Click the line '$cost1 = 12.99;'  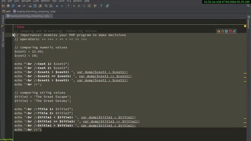coord(29,51)
